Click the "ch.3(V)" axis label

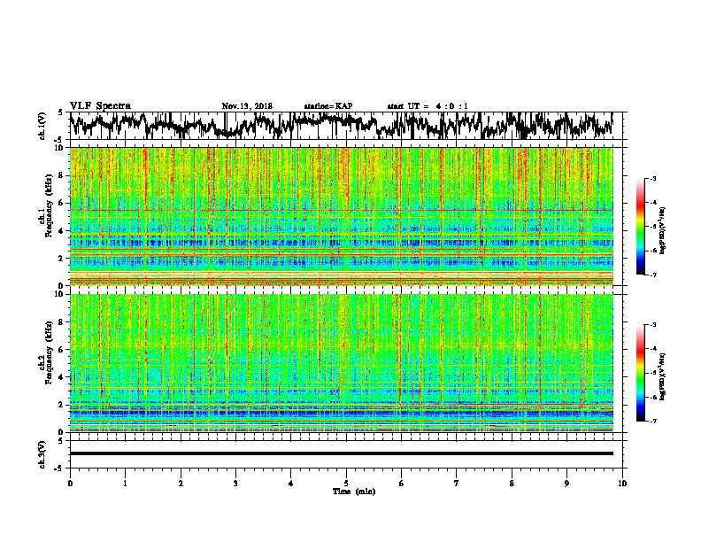click(x=42, y=454)
